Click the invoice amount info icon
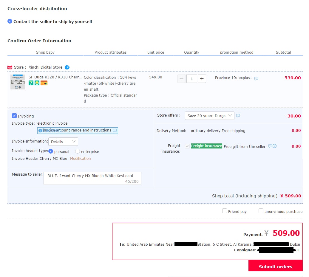 40,131
